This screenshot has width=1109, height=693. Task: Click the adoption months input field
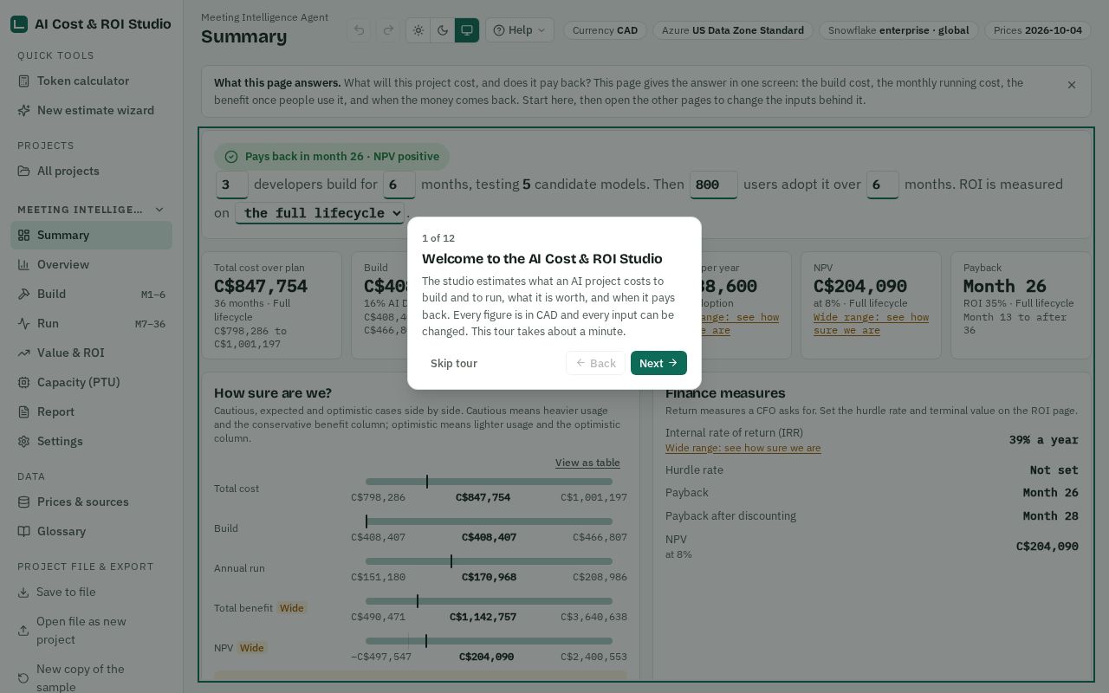click(x=883, y=185)
